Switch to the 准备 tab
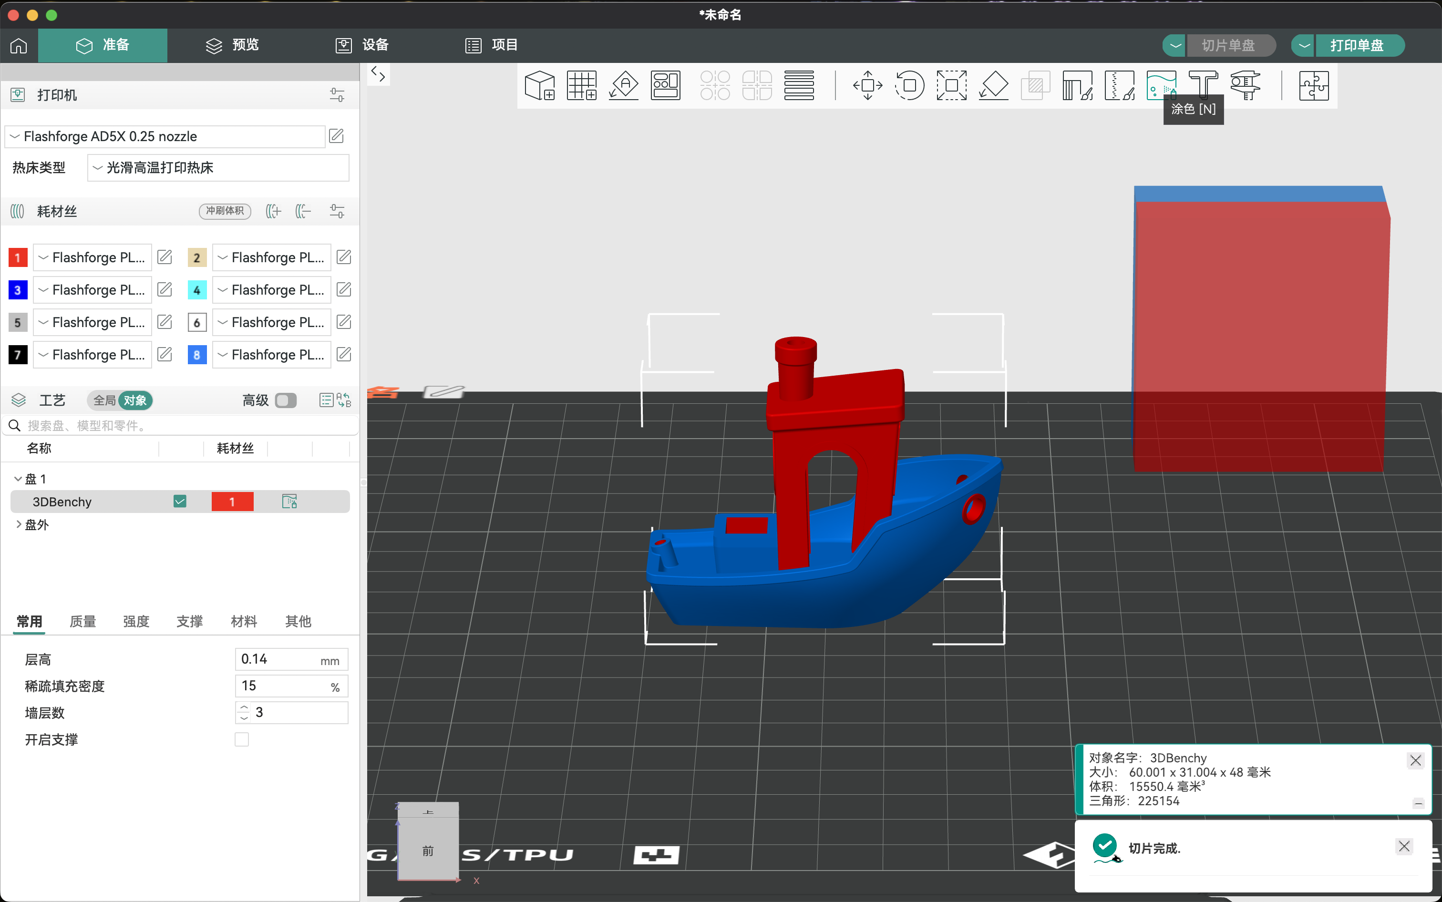 (x=103, y=45)
